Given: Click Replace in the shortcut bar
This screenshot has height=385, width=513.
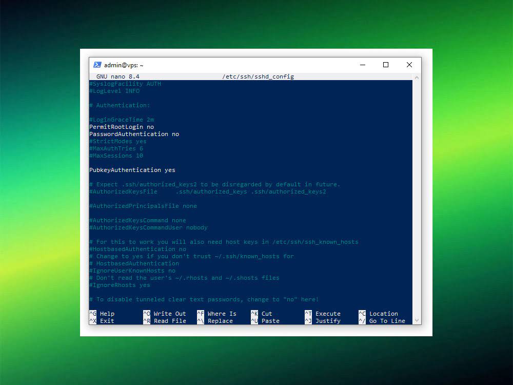Looking at the screenshot, I should point(216,320).
